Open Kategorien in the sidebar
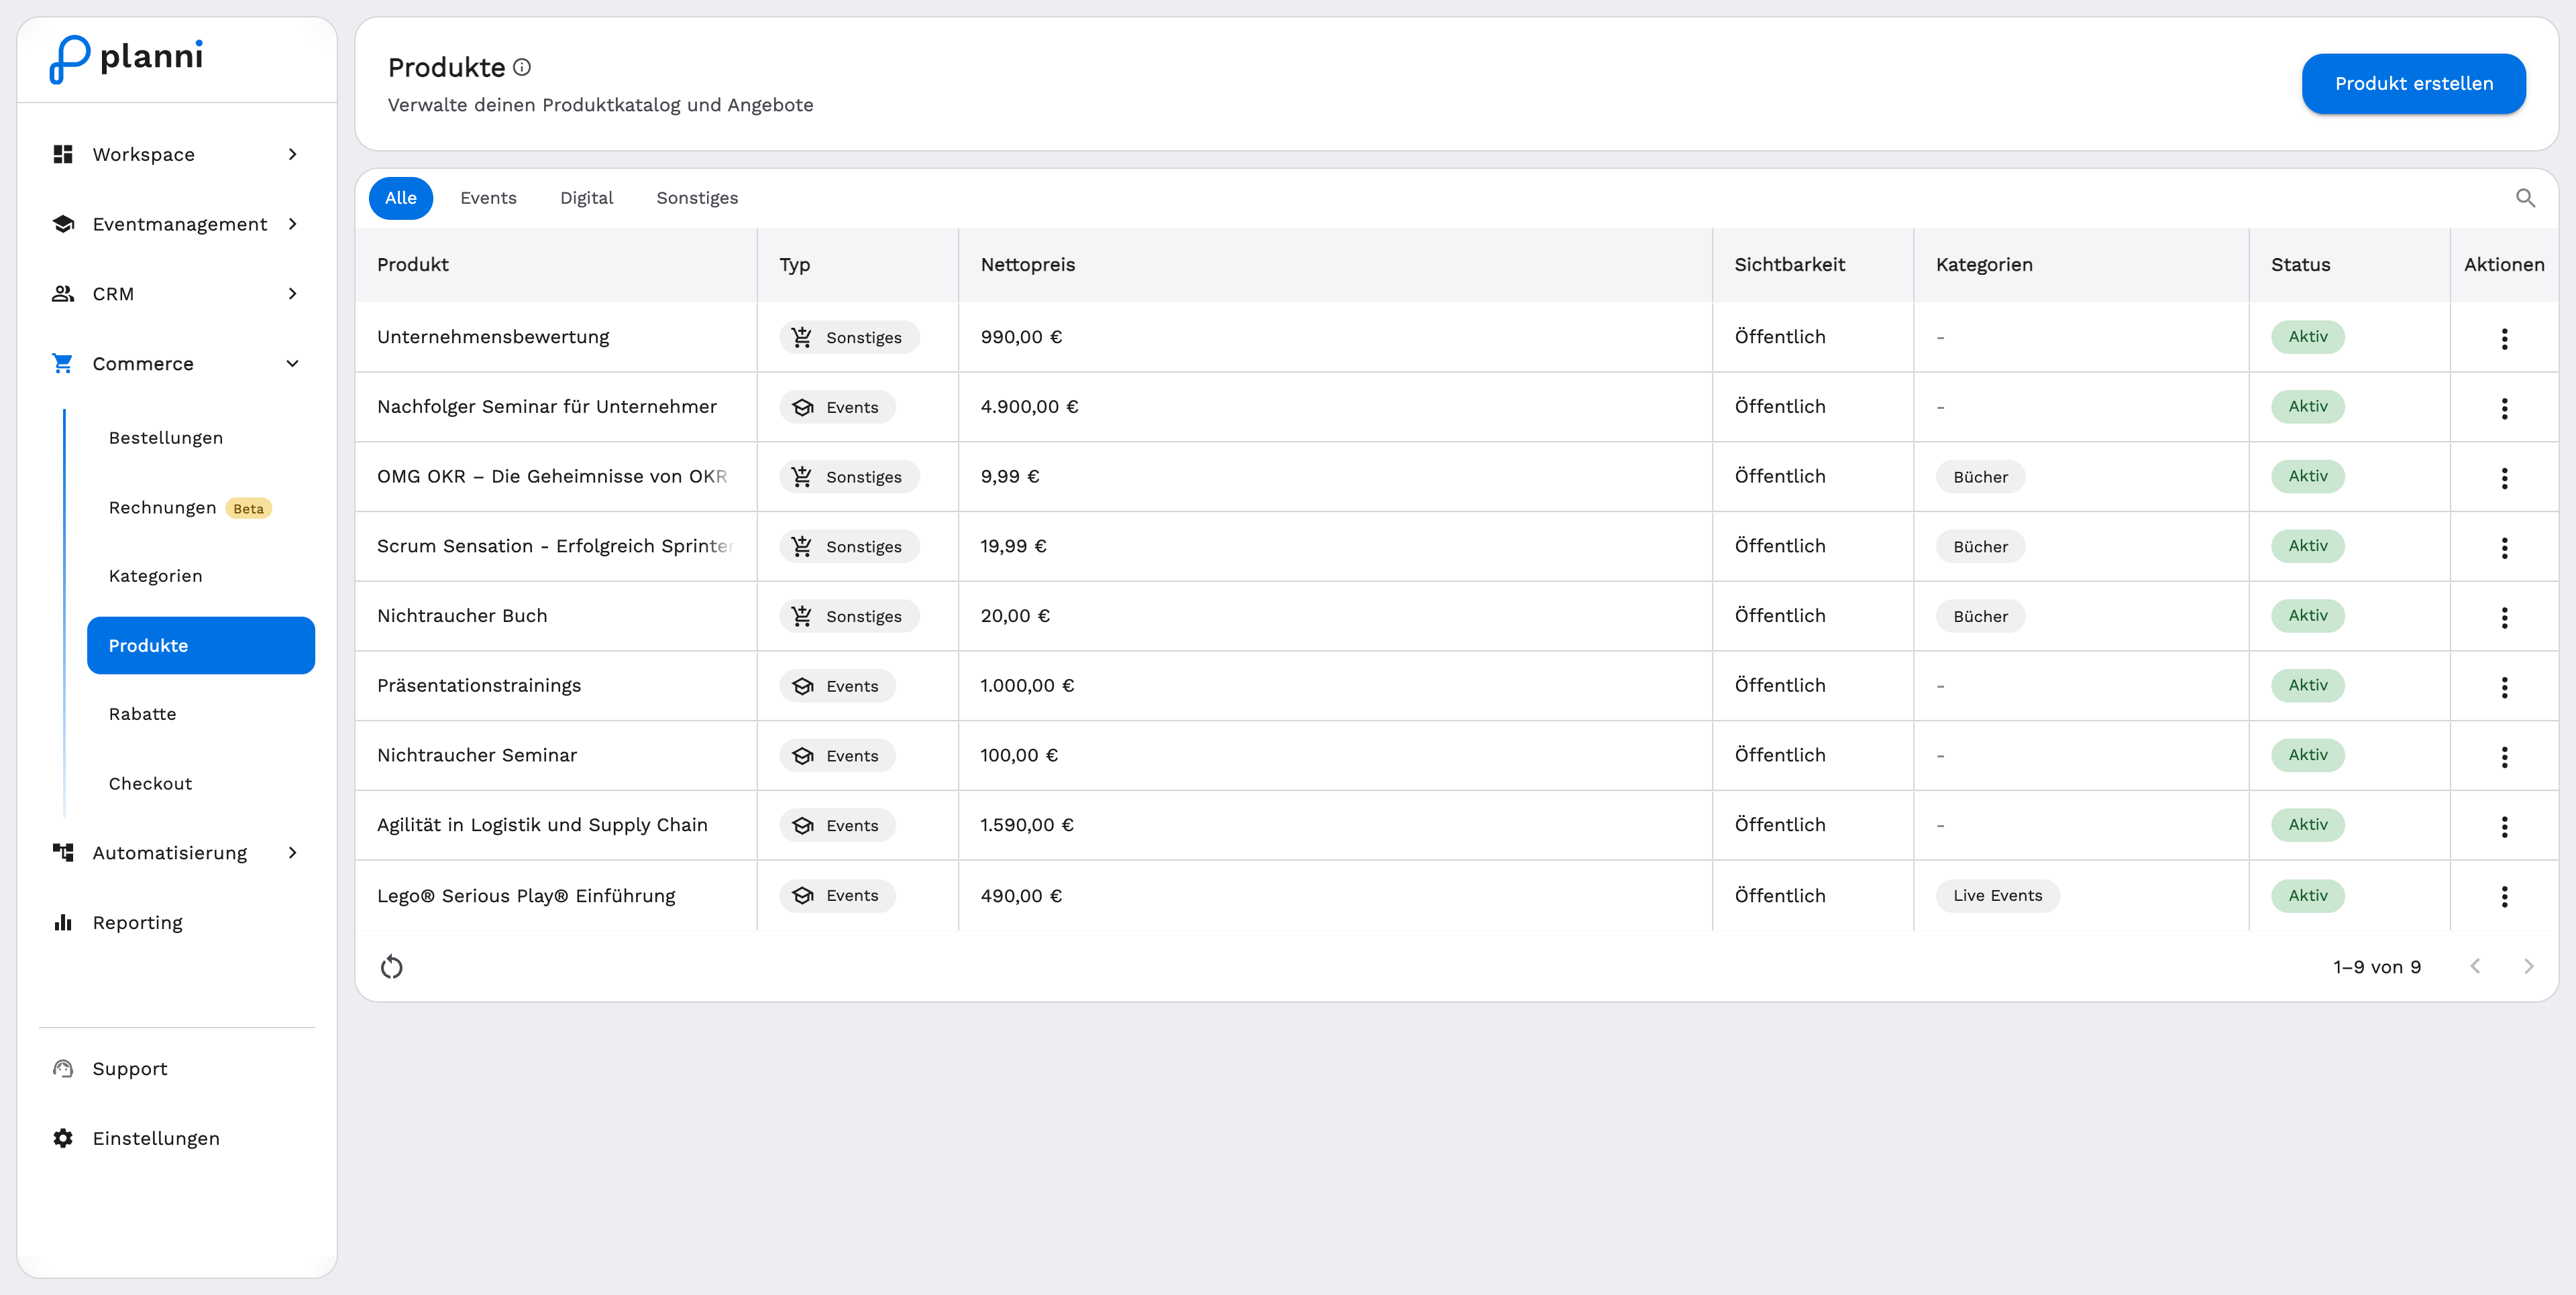2576x1295 pixels. pyautogui.click(x=156, y=576)
